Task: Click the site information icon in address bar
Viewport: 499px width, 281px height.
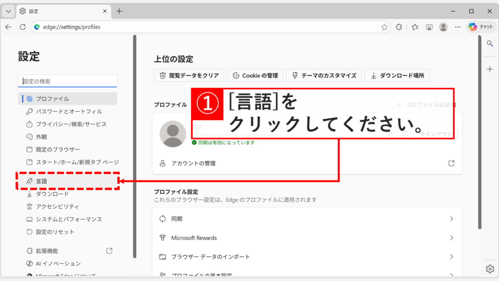Action: [38, 27]
